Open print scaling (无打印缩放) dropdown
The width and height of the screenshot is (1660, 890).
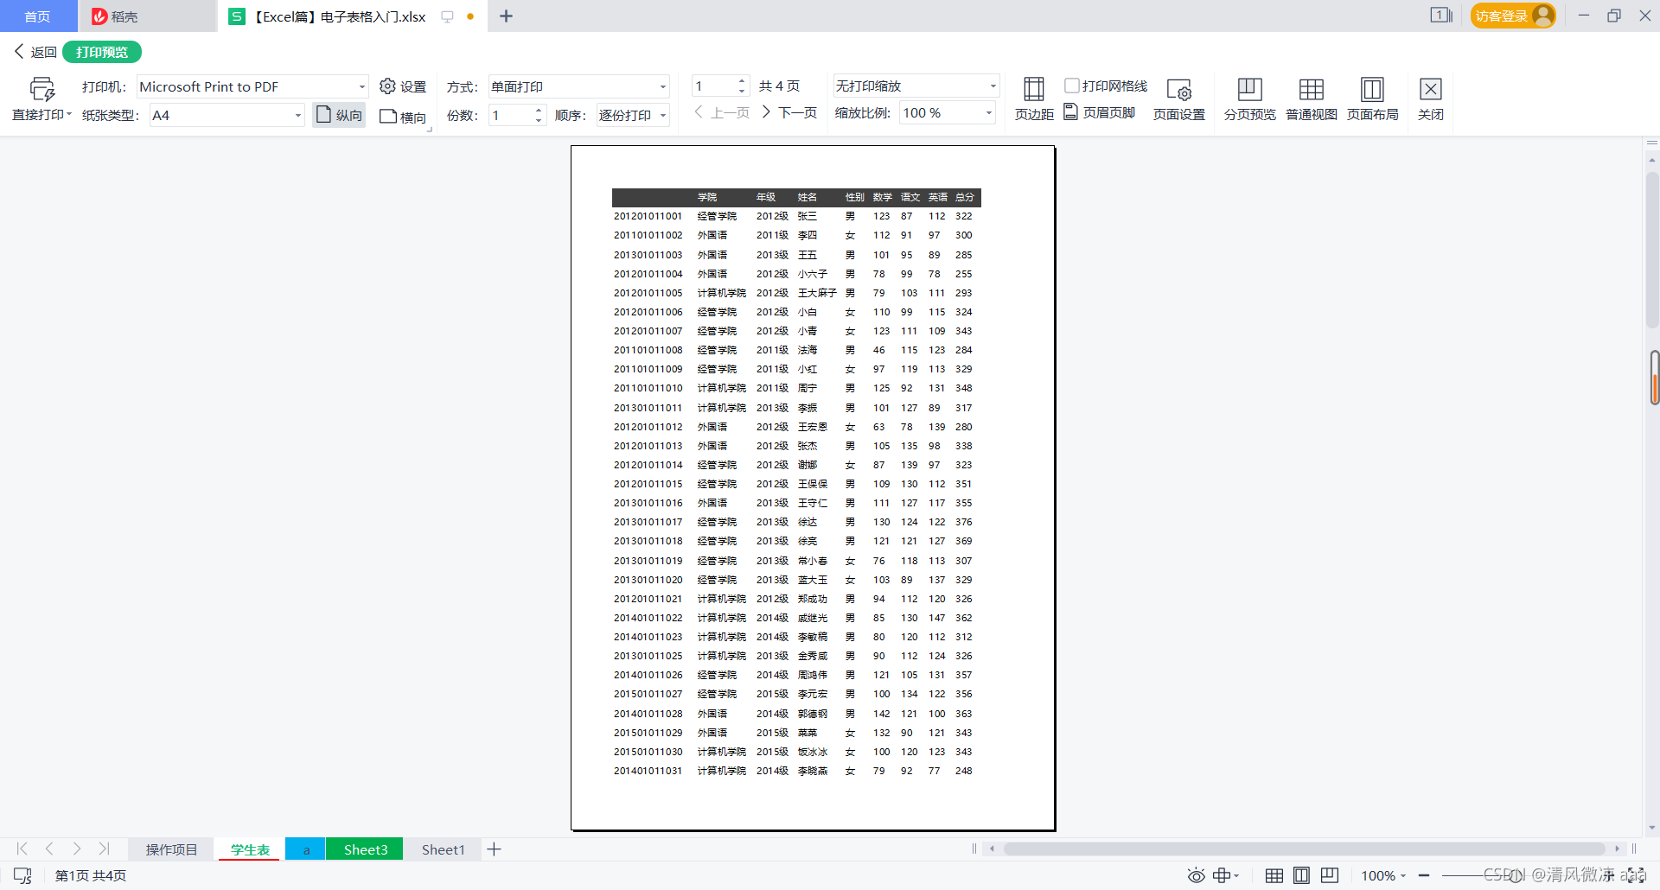(993, 86)
